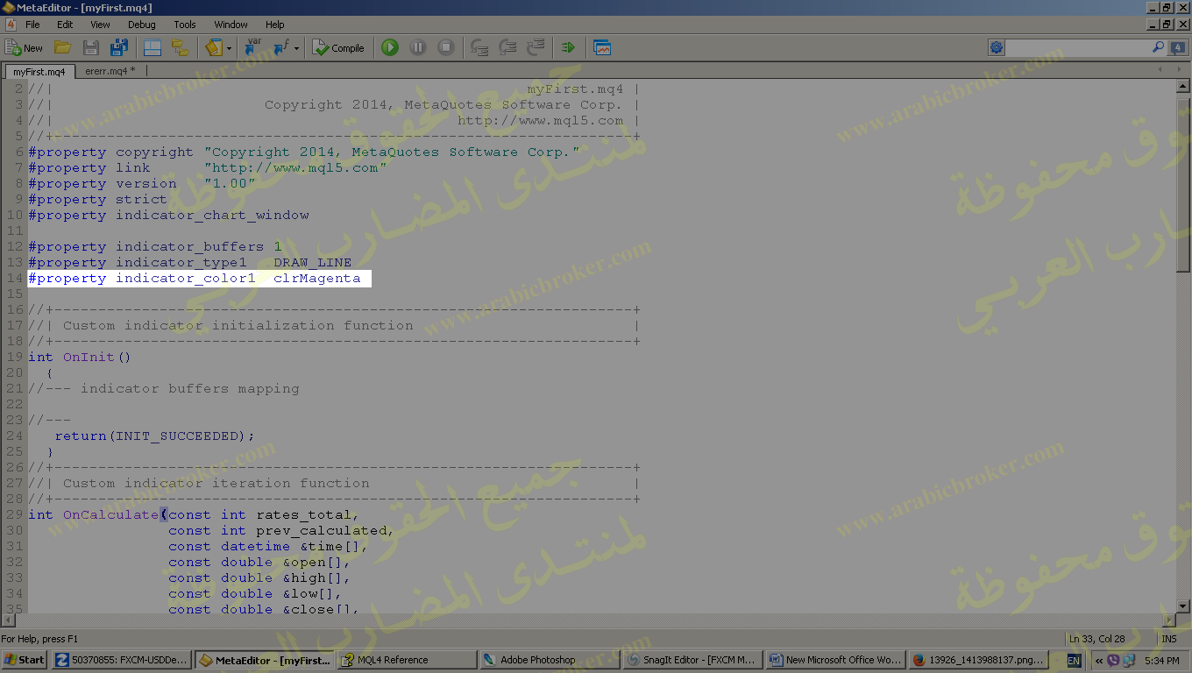The width and height of the screenshot is (1192, 673).
Task: Click the 'var' insert variable icon
Action: coord(252,48)
